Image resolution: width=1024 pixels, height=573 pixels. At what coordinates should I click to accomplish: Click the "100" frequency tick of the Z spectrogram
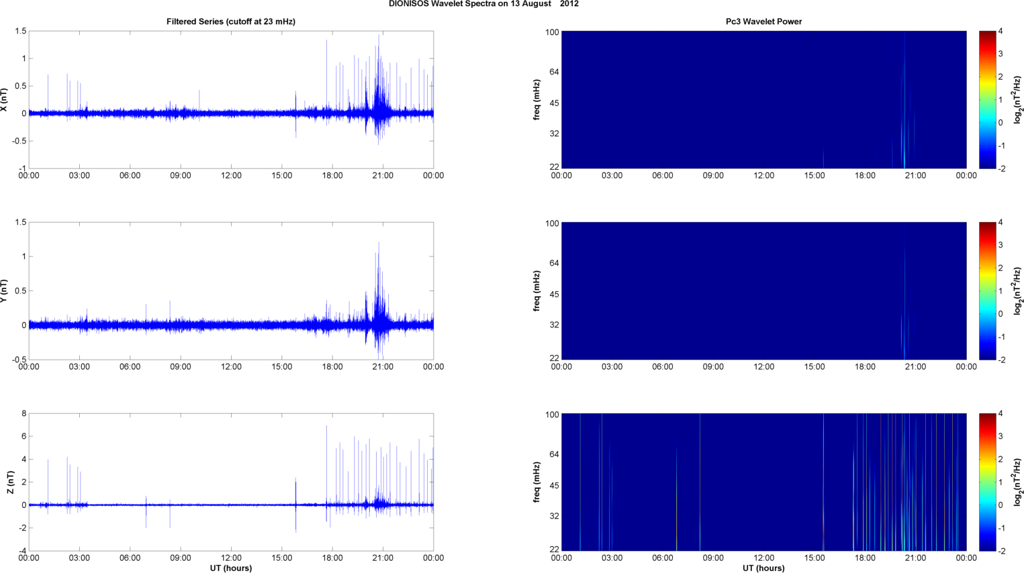click(551, 415)
